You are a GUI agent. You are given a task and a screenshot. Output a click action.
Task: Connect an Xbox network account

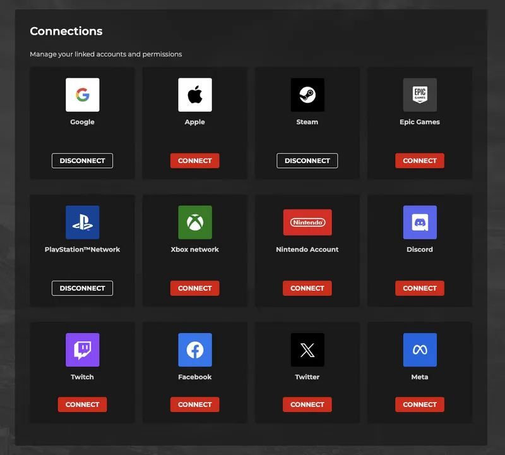coord(195,288)
